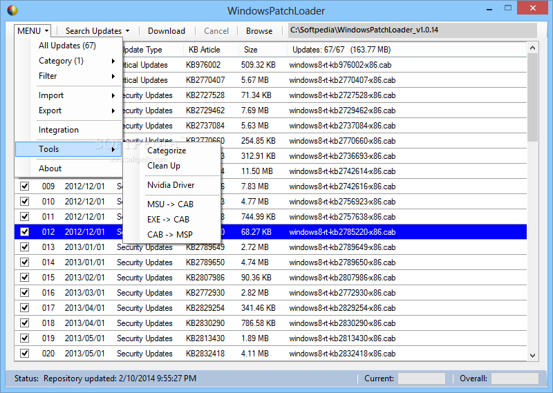Uncheck the checkbox for update 016
This screenshot has width=553, height=393.
click(x=24, y=293)
